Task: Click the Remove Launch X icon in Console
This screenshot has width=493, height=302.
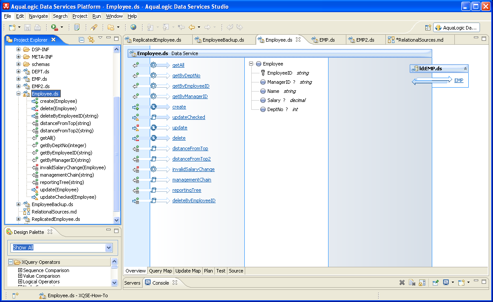Action: (x=402, y=282)
